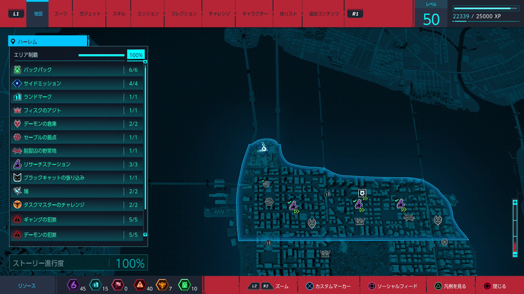Select the バックパック backpack icon in list
Screen dimensions: 524x294
pyautogui.click(x=18, y=70)
